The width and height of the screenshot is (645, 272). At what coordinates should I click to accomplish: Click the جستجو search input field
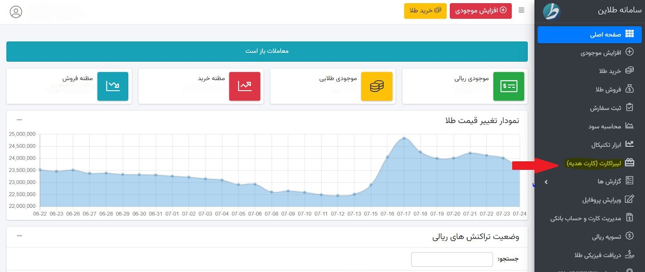coord(452,259)
